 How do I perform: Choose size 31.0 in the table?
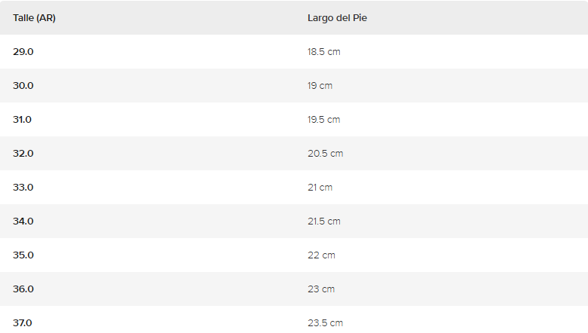click(23, 119)
